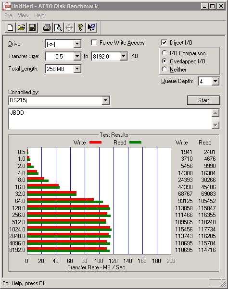228x289 pixels.
Task: Expand the Drive selection dropdown
Action: [x=77, y=44]
